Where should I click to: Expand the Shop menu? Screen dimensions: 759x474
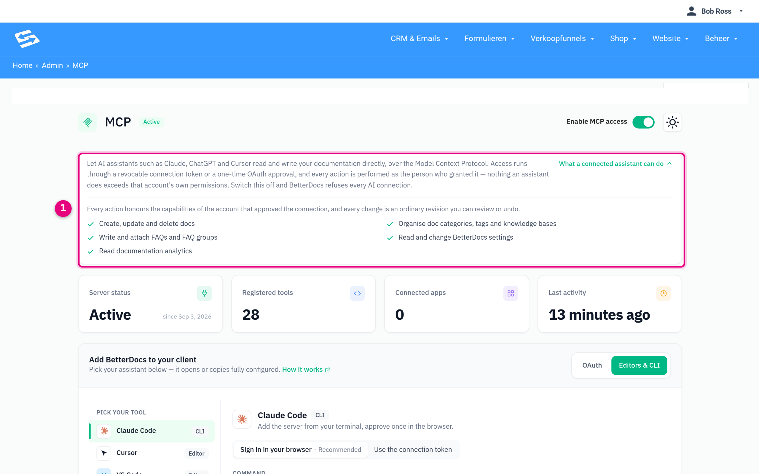623,39
